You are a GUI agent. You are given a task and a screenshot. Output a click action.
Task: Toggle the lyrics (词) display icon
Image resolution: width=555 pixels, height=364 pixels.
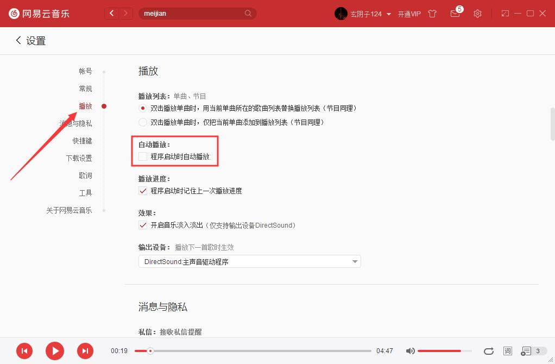click(x=507, y=351)
